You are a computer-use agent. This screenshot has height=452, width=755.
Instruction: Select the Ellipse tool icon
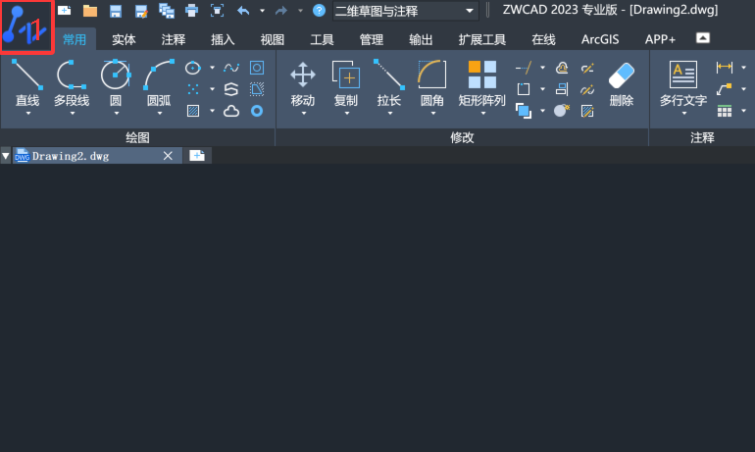[192, 68]
